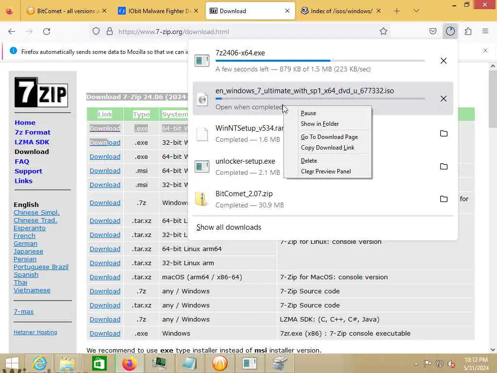
Task: Select Pause in the context menu
Action: 308,113
